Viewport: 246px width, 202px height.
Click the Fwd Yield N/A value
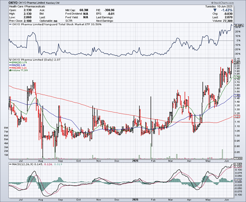[86, 17]
